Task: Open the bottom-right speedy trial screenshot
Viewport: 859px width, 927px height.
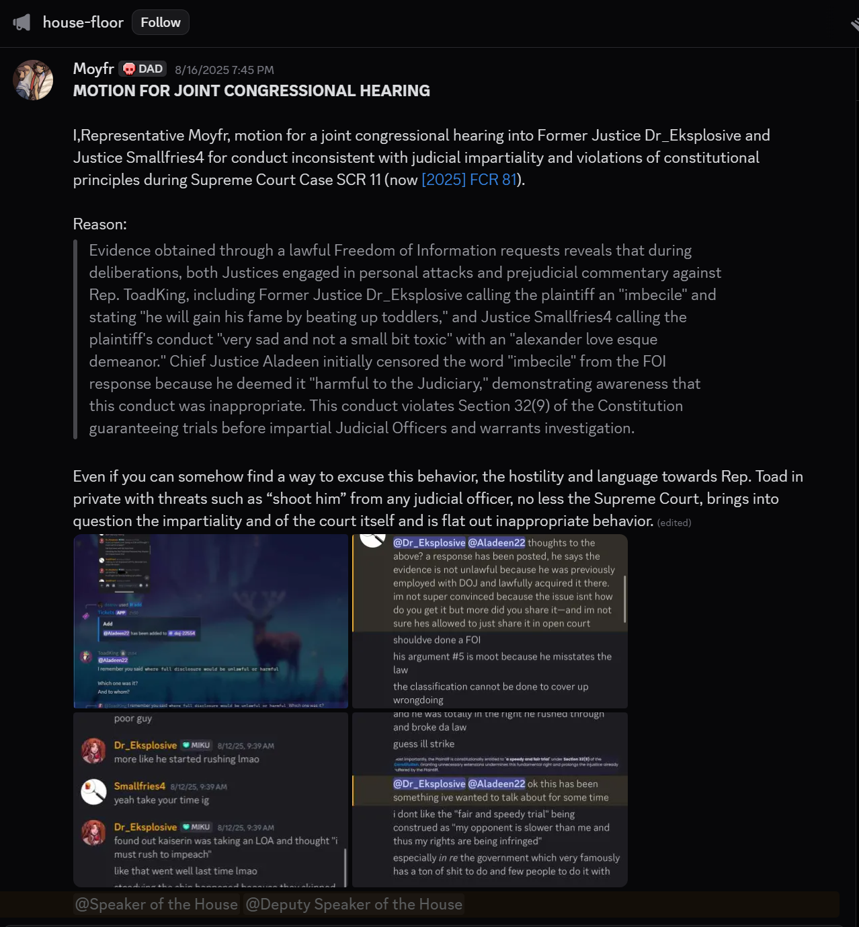Action: click(490, 799)
